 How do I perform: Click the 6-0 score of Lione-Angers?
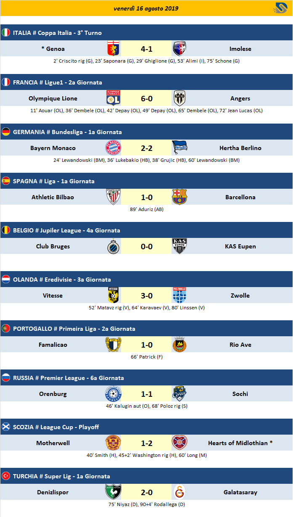[146, 98]
